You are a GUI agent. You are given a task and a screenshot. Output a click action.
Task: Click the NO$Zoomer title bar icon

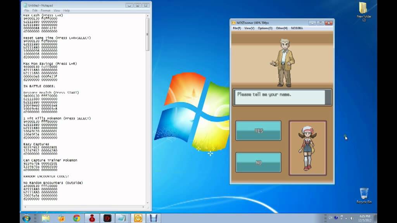pyautogui.click(x=234, y=23)
